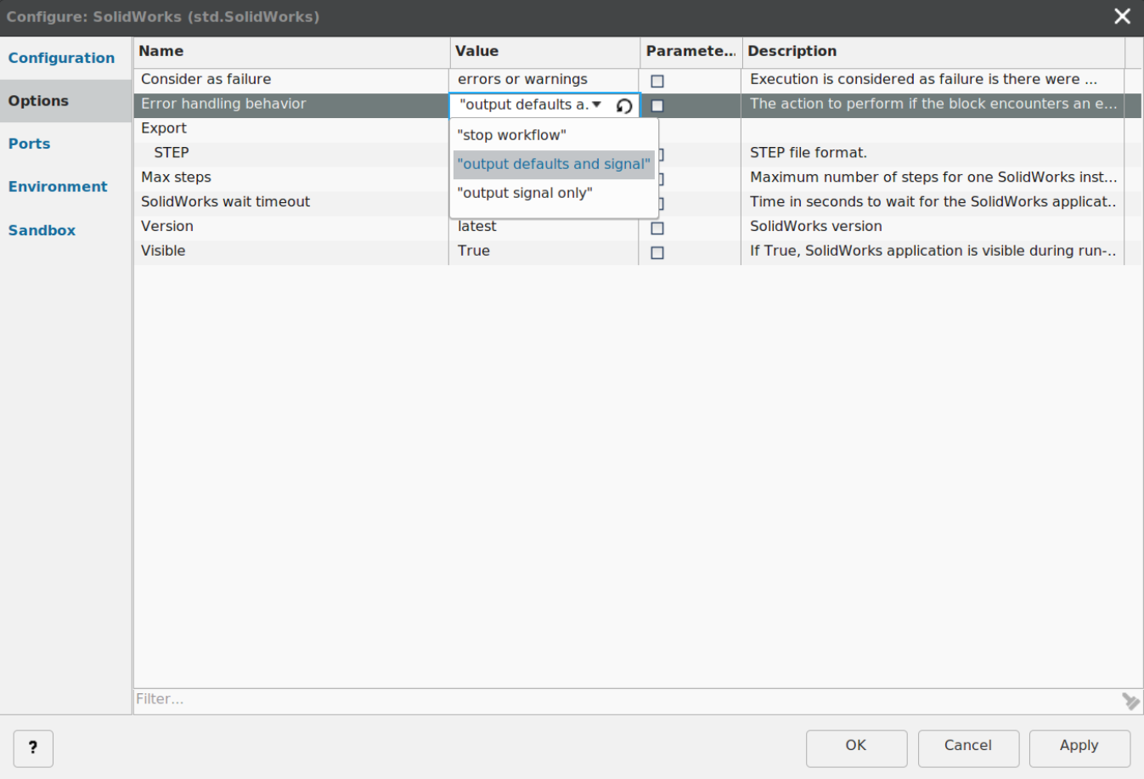Click the "STEP file format." description
This screenshot has height=779, width=1144.
(x=809, y=153)
